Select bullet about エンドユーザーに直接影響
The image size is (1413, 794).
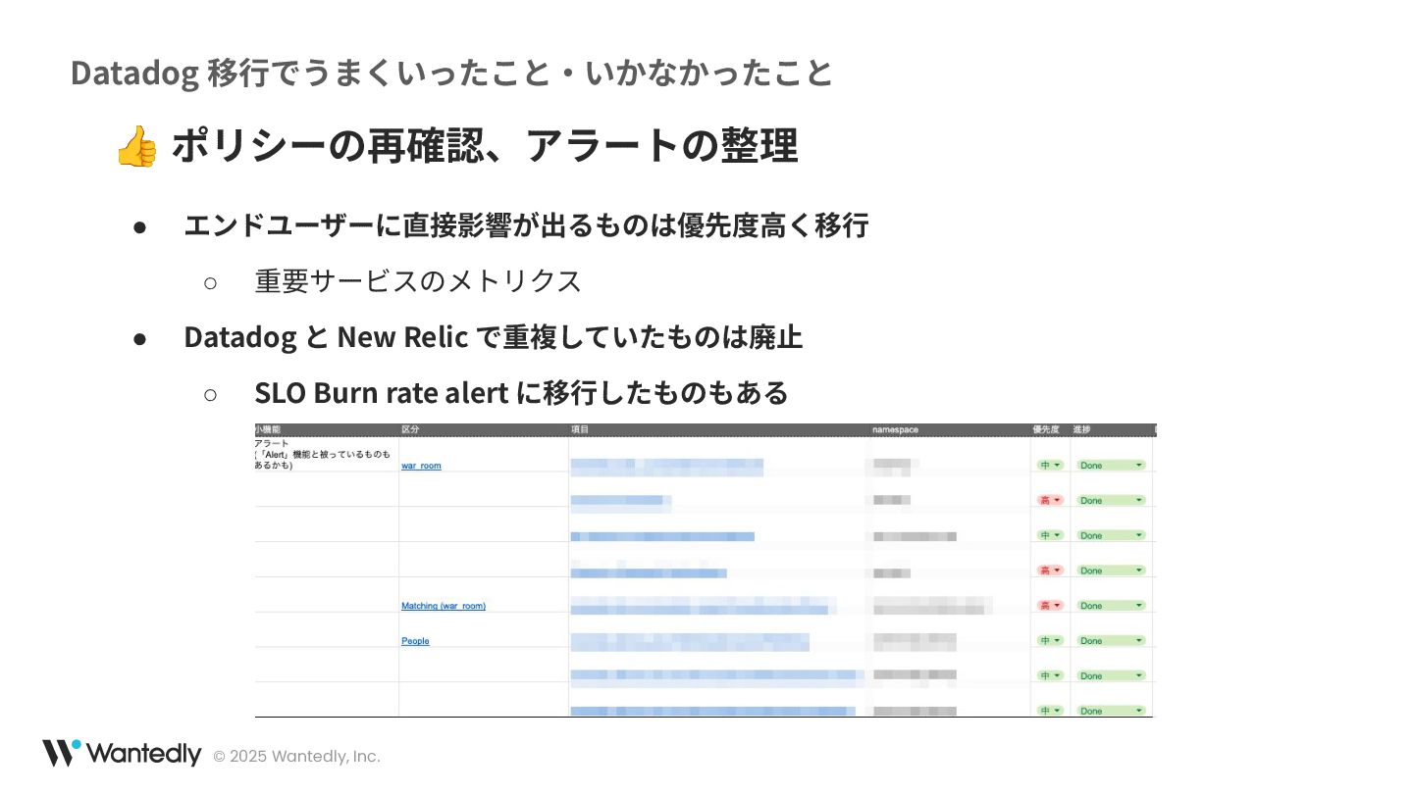coord(526,225)
